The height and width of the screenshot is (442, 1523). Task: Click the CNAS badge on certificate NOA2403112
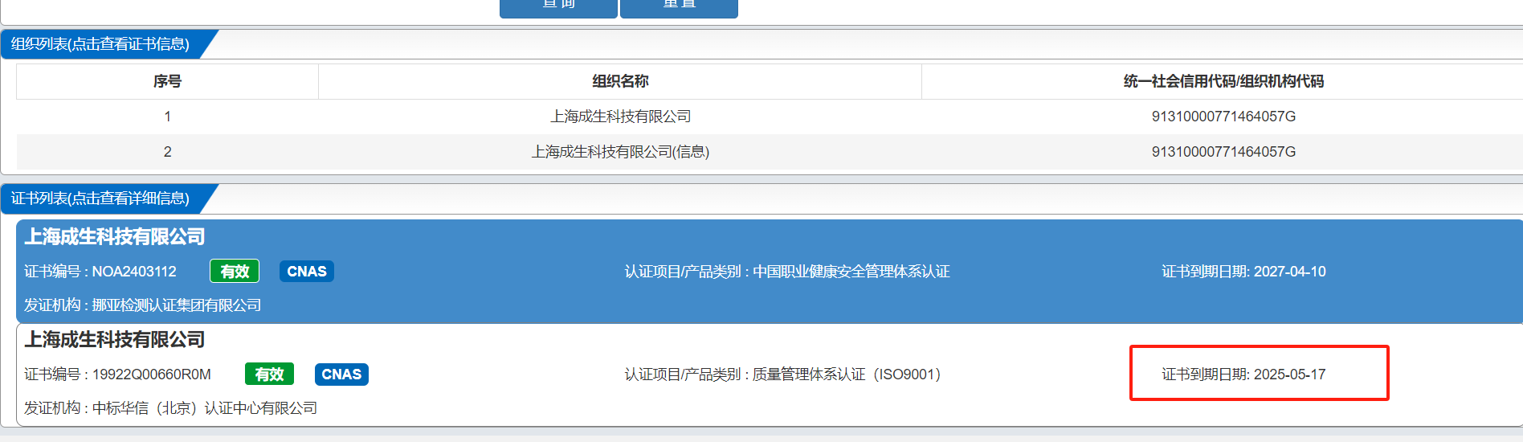[x=307, y=272]
